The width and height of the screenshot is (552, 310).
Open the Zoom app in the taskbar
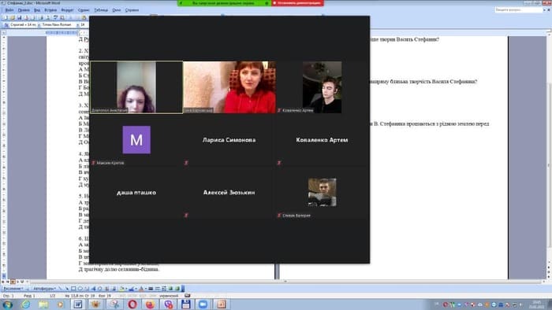click(x=203, y=304)
